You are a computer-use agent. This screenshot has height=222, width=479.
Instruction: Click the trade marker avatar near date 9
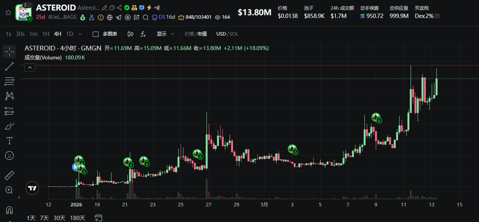(376, 117)
